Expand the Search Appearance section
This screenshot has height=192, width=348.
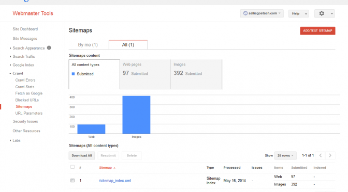(10, 48)
